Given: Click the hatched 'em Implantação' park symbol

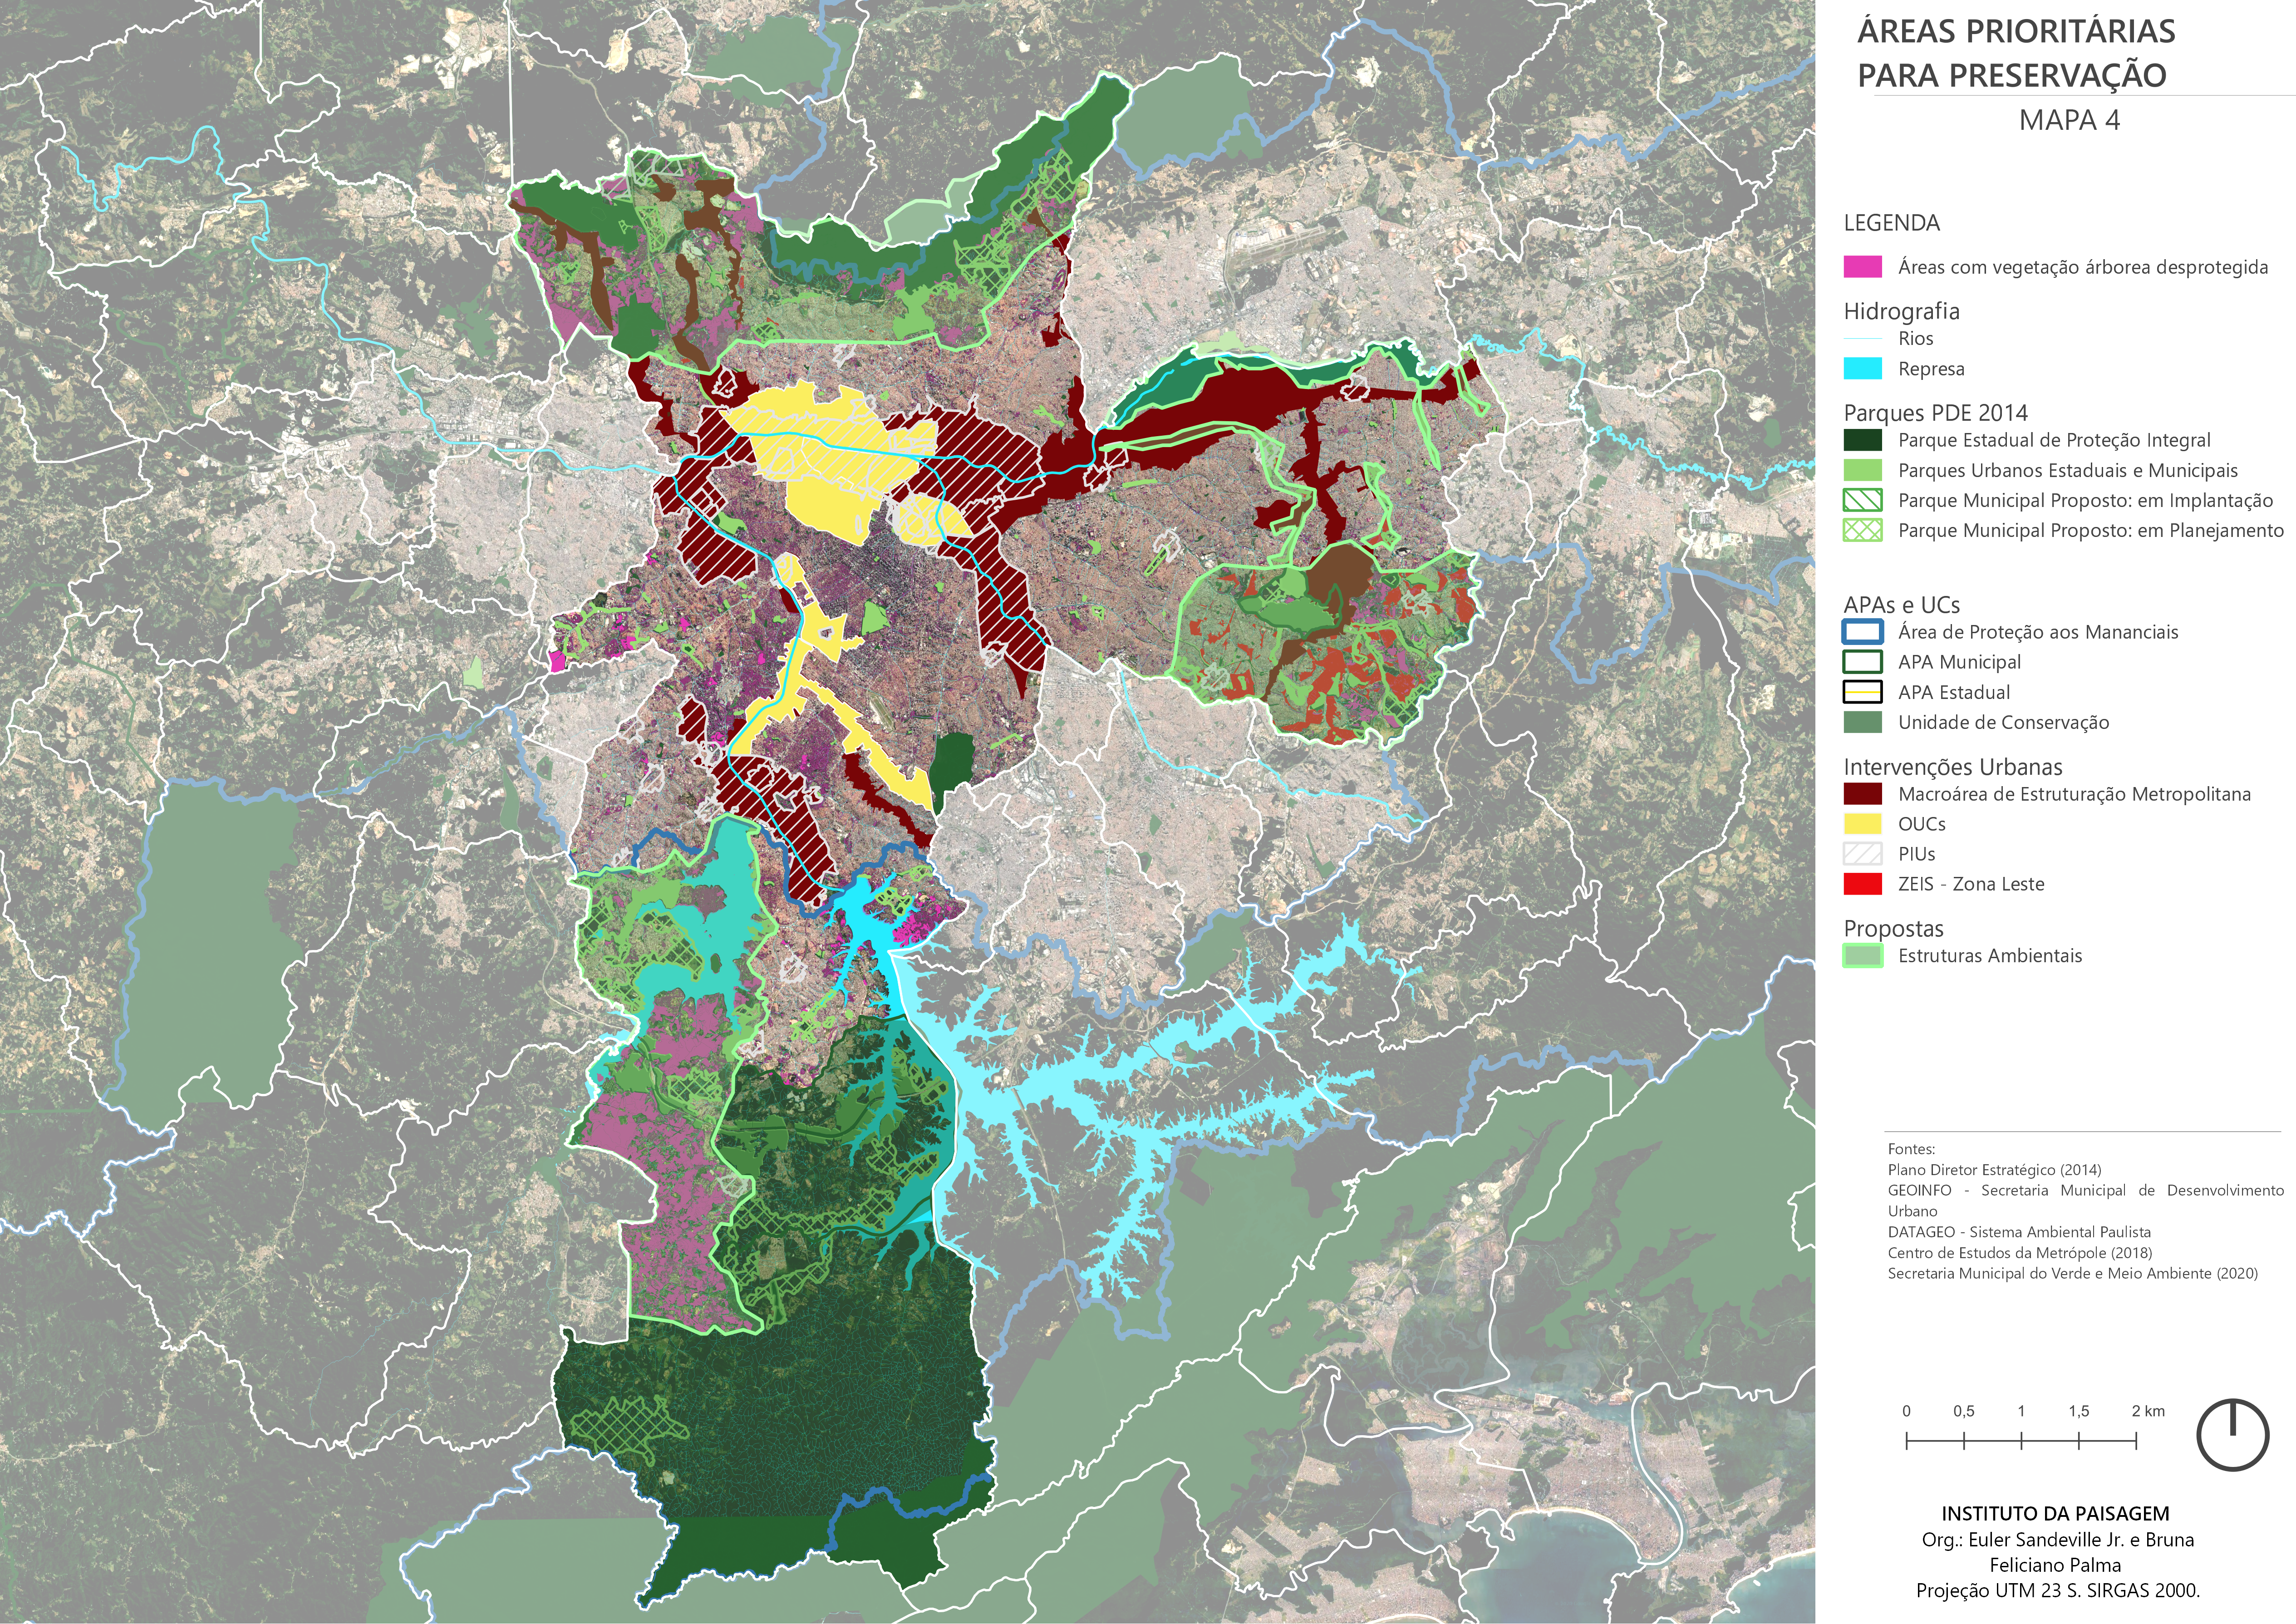Looking at the screenshot, I should coord(1862,500).
